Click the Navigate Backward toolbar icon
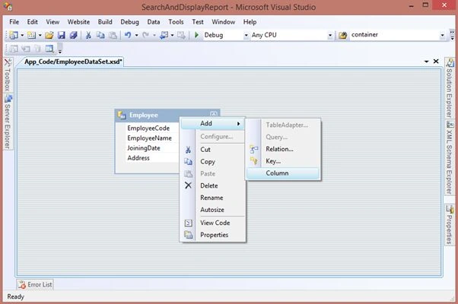Image resolution: width=458 pixels, height=304 pixels. point(164,35)
